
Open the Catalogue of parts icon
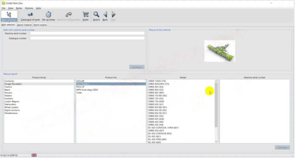30,16
